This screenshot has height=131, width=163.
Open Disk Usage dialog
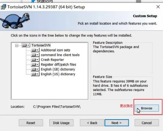pos(61,123)
